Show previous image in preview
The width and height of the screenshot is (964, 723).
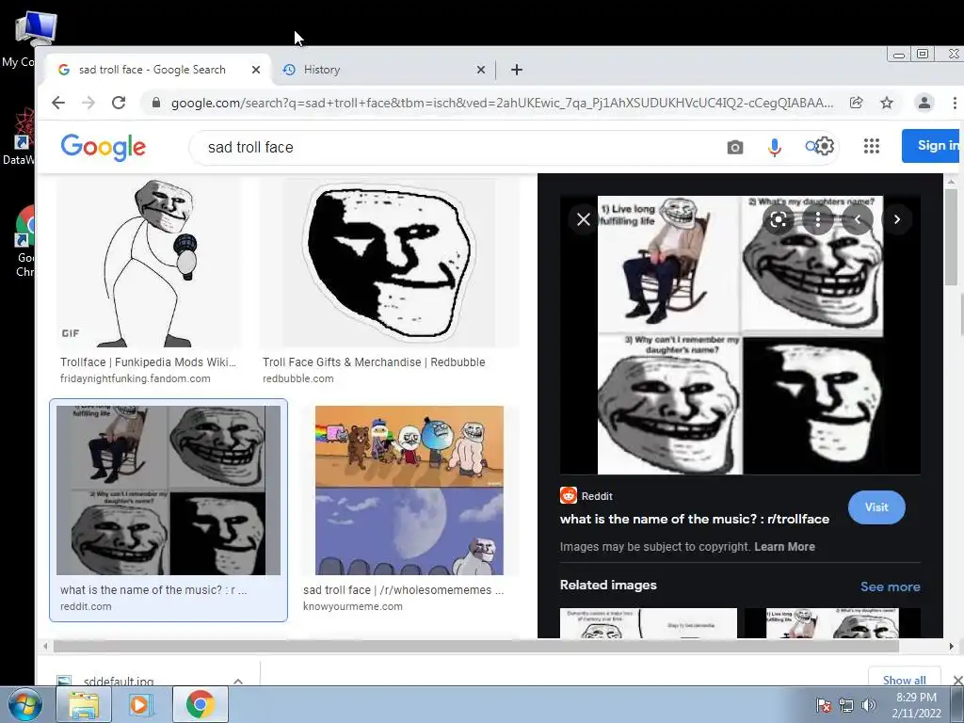click(x=857, y=219)
